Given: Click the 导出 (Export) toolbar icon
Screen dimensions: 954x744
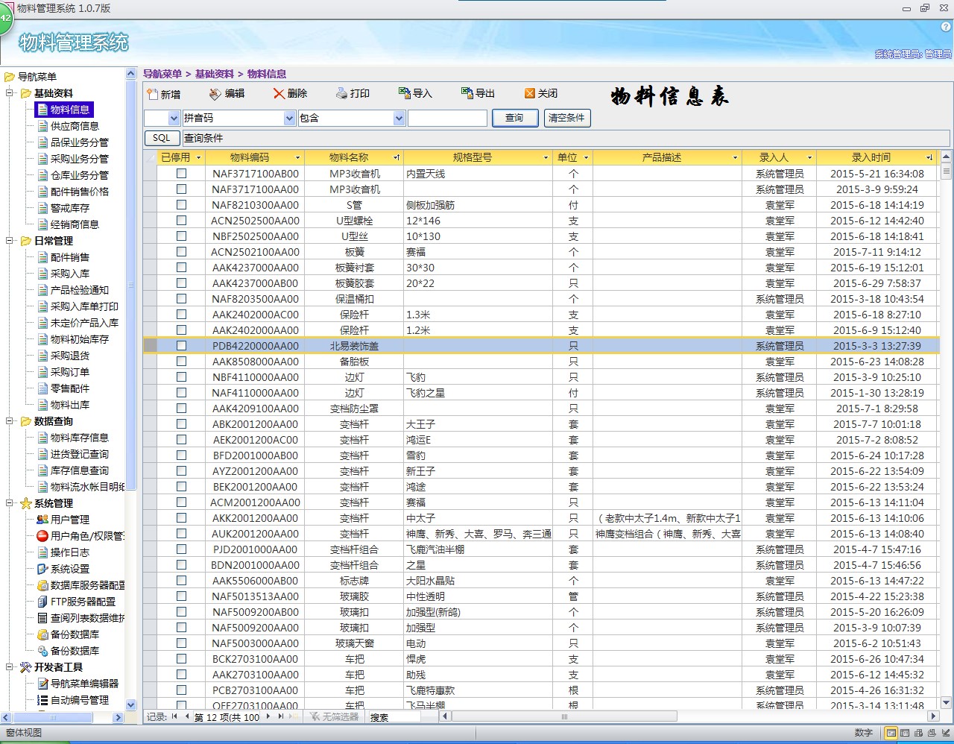Looking at the screenshot, I should coord(467,93).
